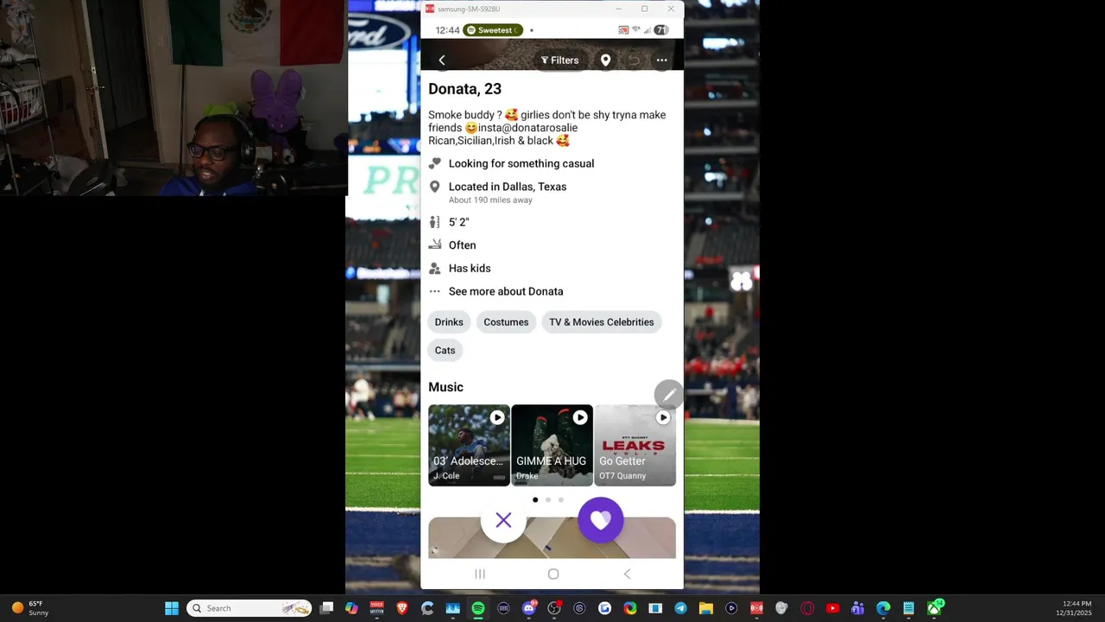Select the TV & Movies Celebrities chip
The width and height of the screenshot is (1105, 622).
[602, 322]
